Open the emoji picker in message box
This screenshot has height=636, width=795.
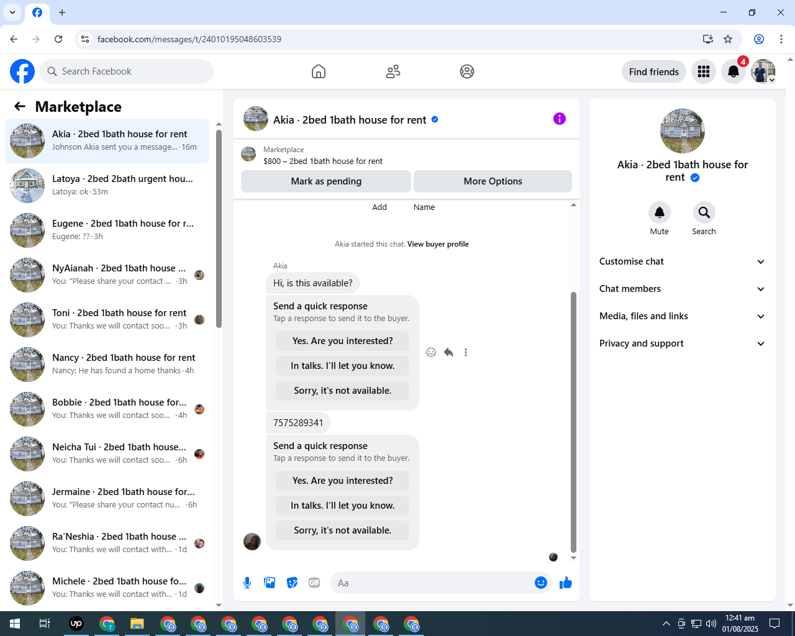point(541,583)
